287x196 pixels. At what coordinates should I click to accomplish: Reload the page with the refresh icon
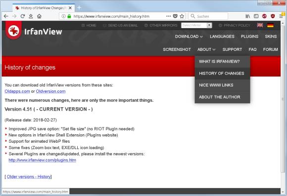coord(22,16)
